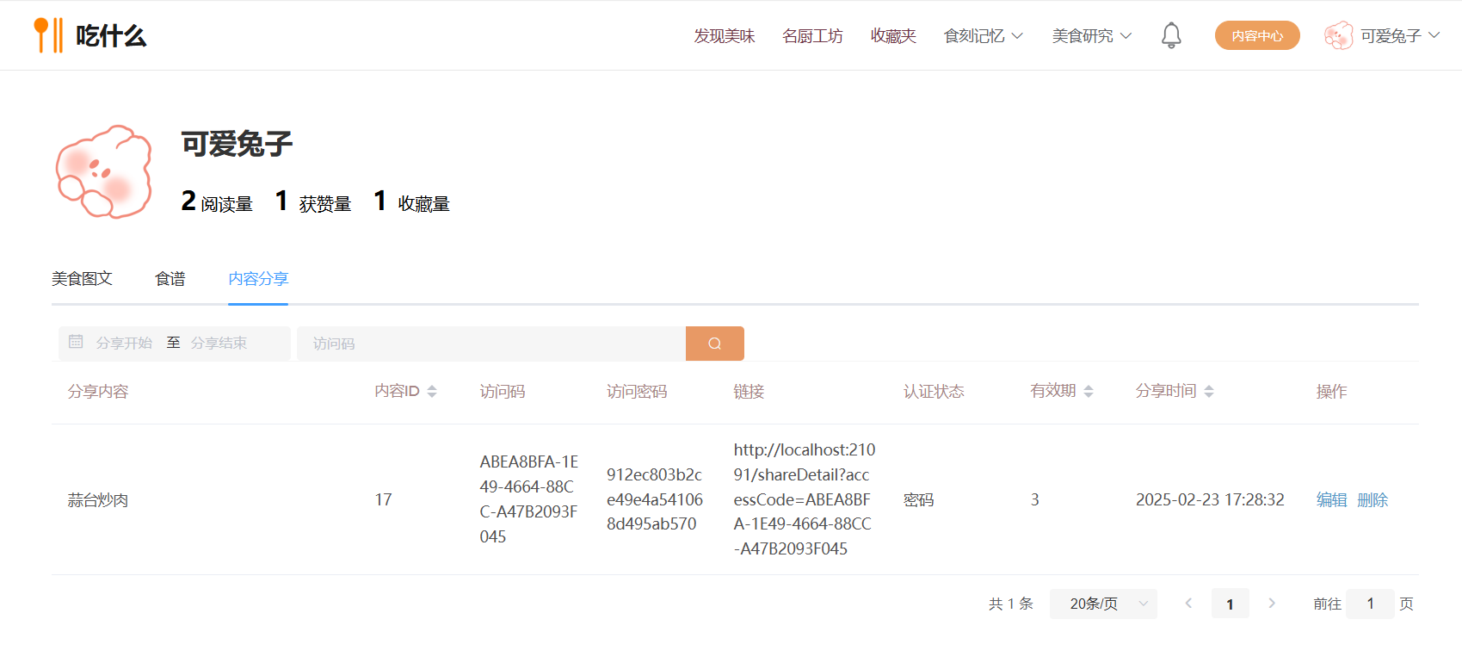This screenshot has height=669, width=1462.
Task: Sort table by 有效期 column arrows
Action: 1089,391
